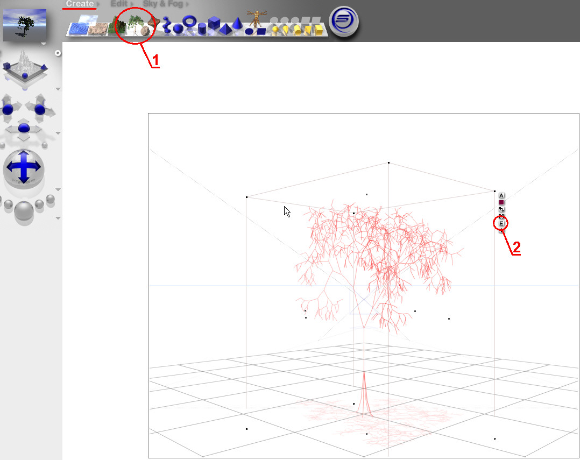Click the large gray Render sphere

pyautogui.click(x=24, y=212)
